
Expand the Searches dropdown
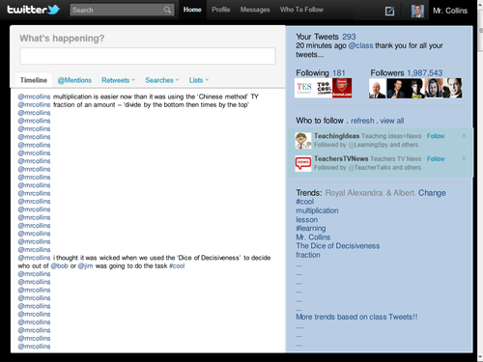click(x=162, y=80)
